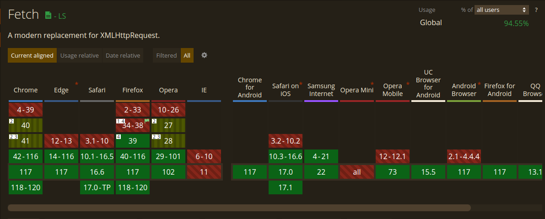Click the Samsung Internet 22 cell
The image size is (545, 219).
pos(321,172)
